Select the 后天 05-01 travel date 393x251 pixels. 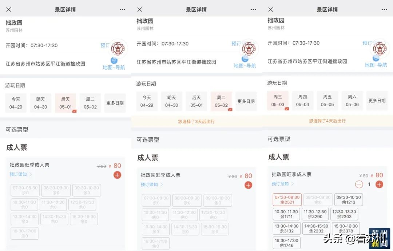(65, 103)
